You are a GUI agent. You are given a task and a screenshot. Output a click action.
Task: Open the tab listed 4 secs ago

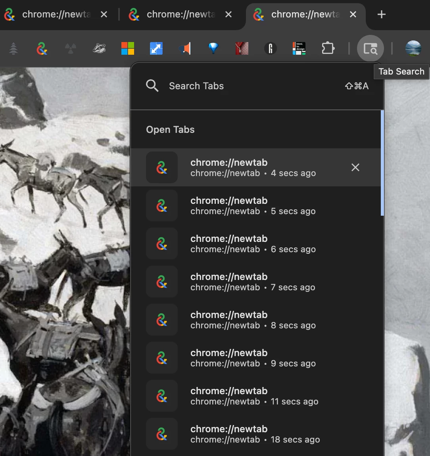click(255, 167)
